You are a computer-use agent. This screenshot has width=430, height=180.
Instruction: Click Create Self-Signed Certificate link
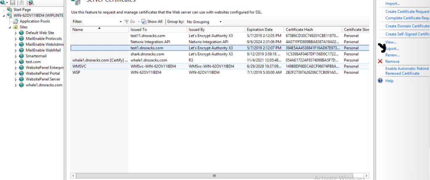[407, 34]
